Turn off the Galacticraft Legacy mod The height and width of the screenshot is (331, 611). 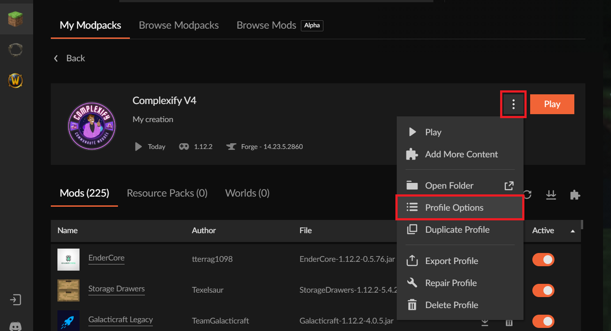click(x=543, y=321)
